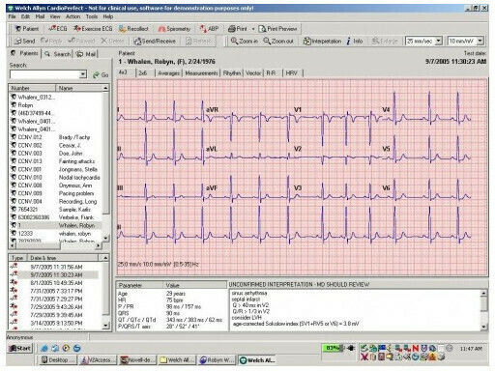Open the Help menu
495x371 pixels.
coord(108,16)
